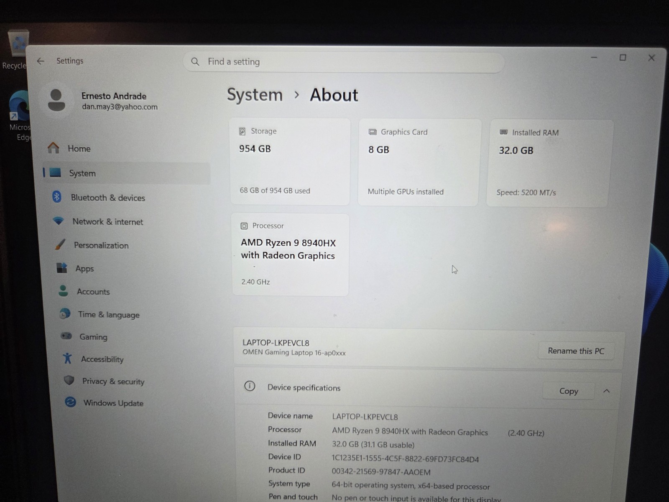The height and width of the screenshot is (502, 669).
Task: Click the Device name value LAPTOP-LKPEVCL8
Action: (x=365, y=417)
